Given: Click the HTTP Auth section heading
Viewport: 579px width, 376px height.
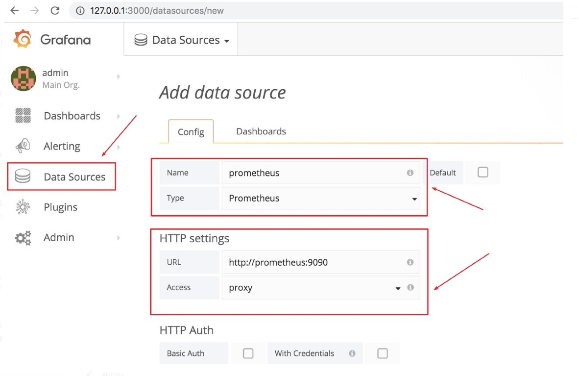Looking at the screenshot, I should pos(187,330).
